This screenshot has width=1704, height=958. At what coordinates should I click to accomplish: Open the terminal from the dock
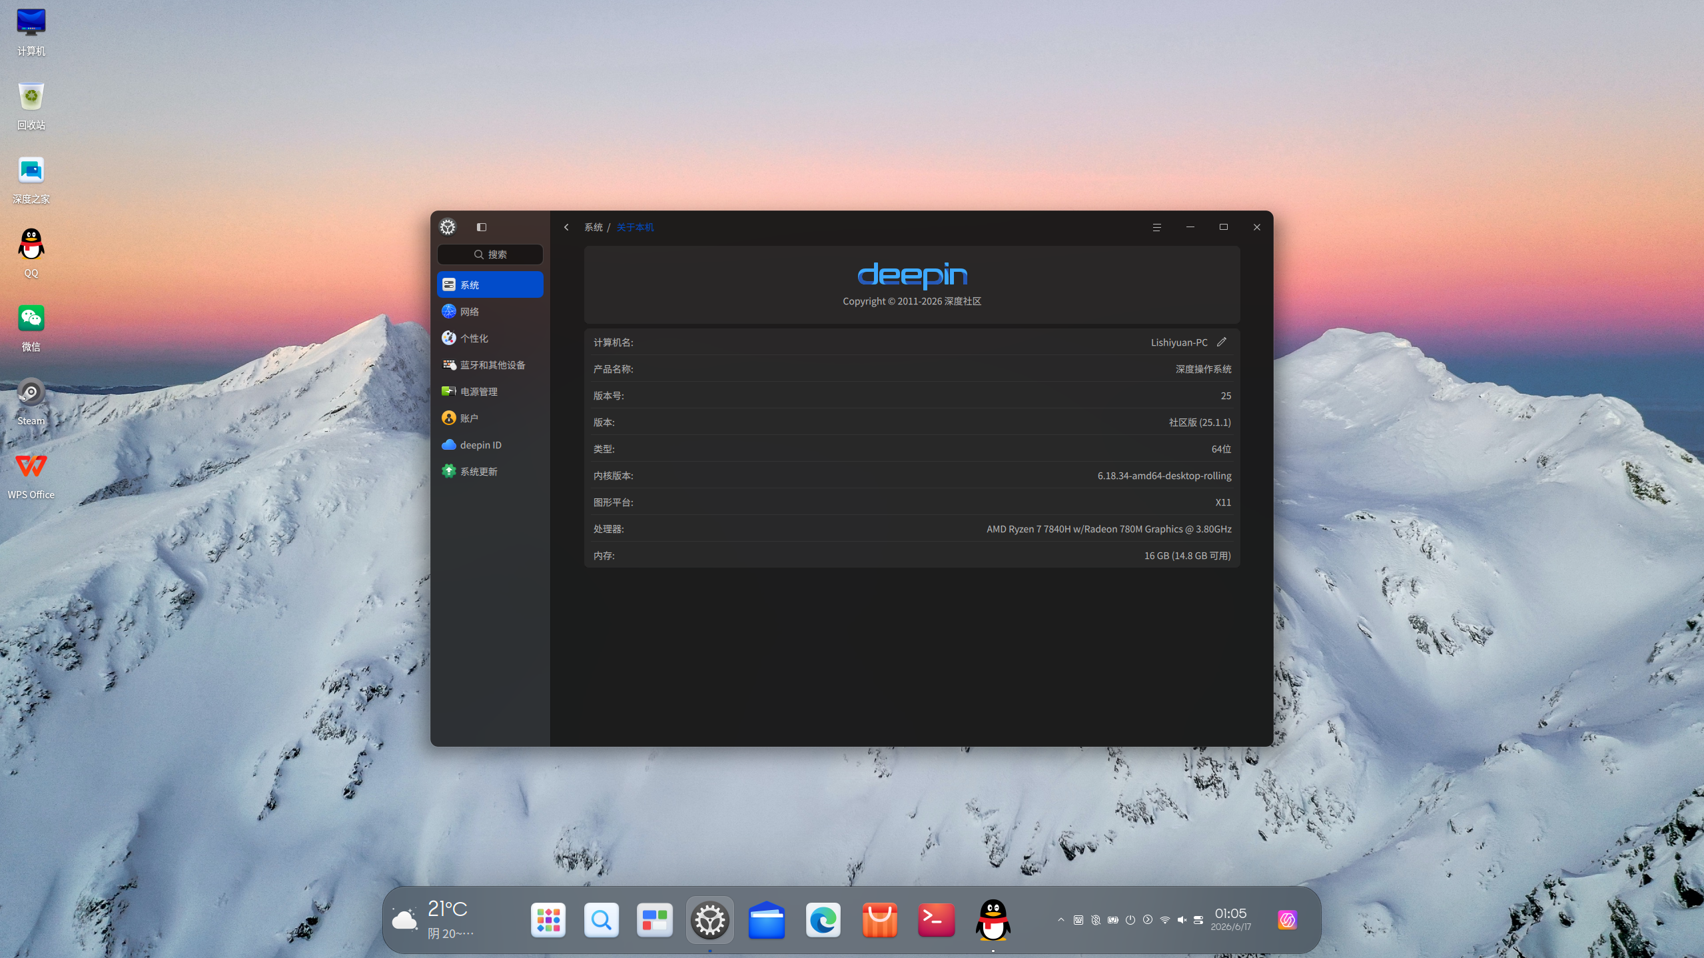(936, 920)
